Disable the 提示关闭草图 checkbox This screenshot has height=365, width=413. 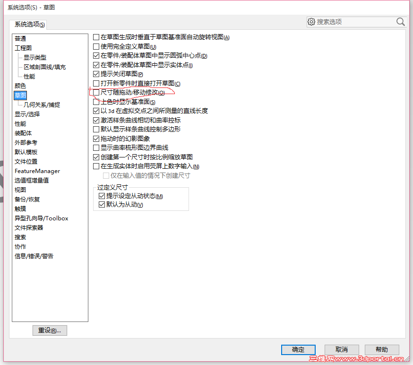coord(96,74)
